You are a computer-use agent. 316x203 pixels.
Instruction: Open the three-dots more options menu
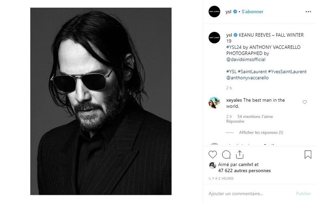308,12
